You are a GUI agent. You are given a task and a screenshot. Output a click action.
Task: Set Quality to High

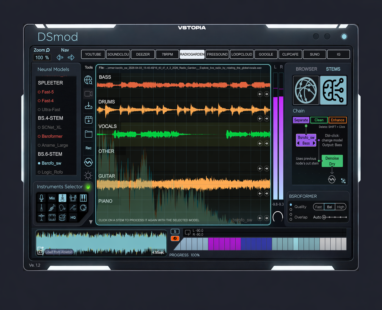coord(340,207)
